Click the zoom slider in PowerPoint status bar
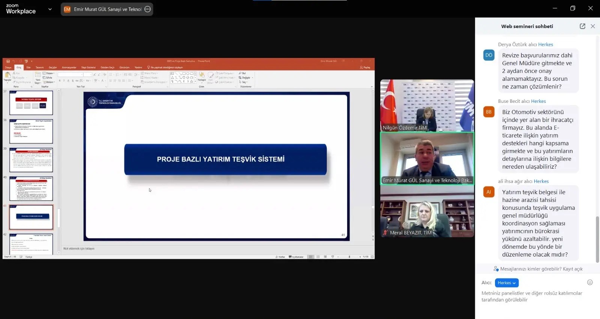The height and width of the screenshot is (319, 600). click(x=349, y=257)
